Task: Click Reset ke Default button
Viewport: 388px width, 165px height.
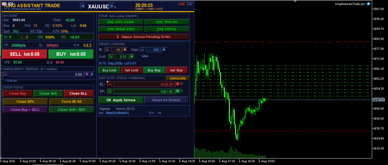Action: pos(166,100)
